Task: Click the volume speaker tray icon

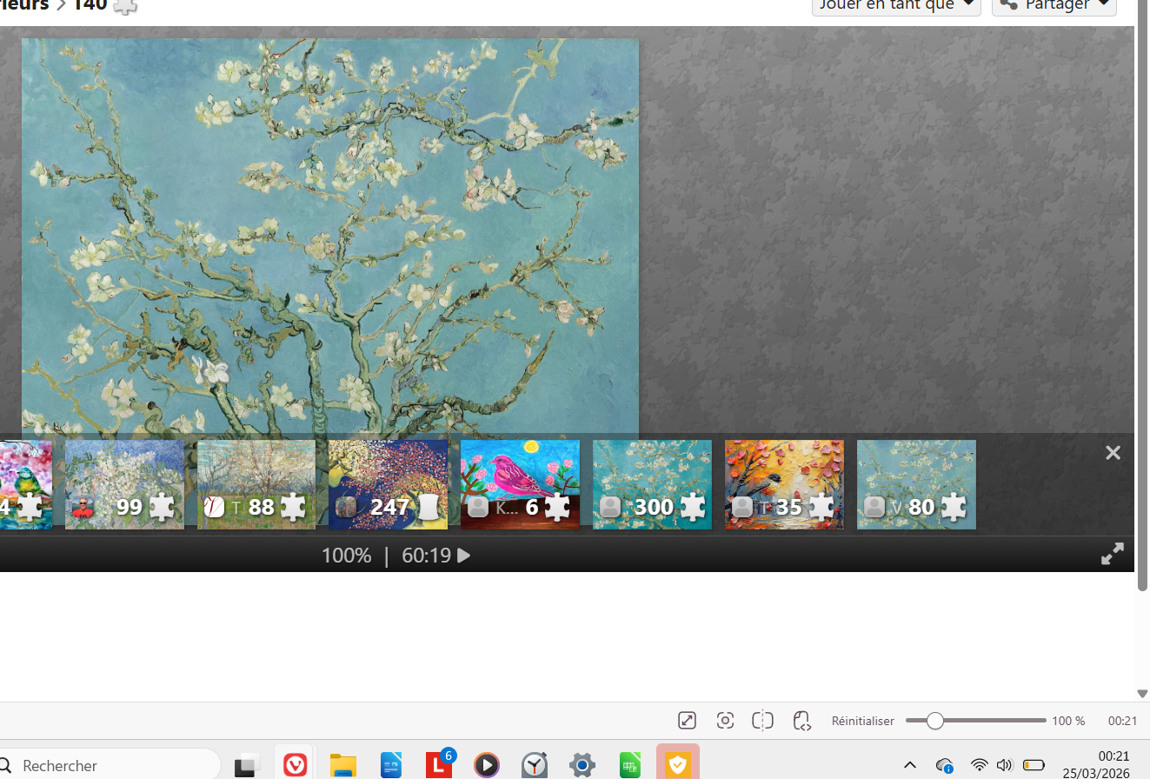Action: [1006, 765]
